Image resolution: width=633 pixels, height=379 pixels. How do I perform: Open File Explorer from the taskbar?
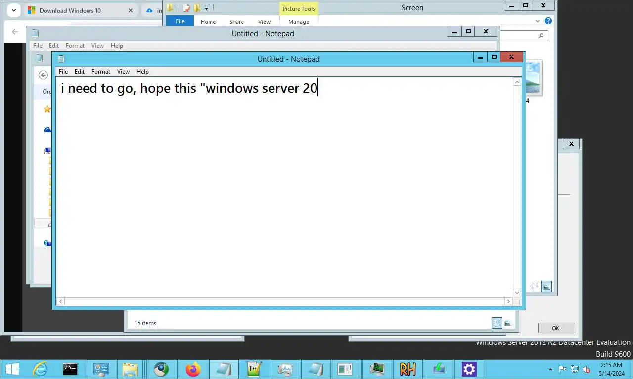(130, 369)
